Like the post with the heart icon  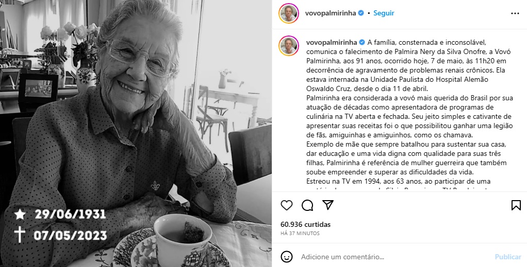click(286, 205)
